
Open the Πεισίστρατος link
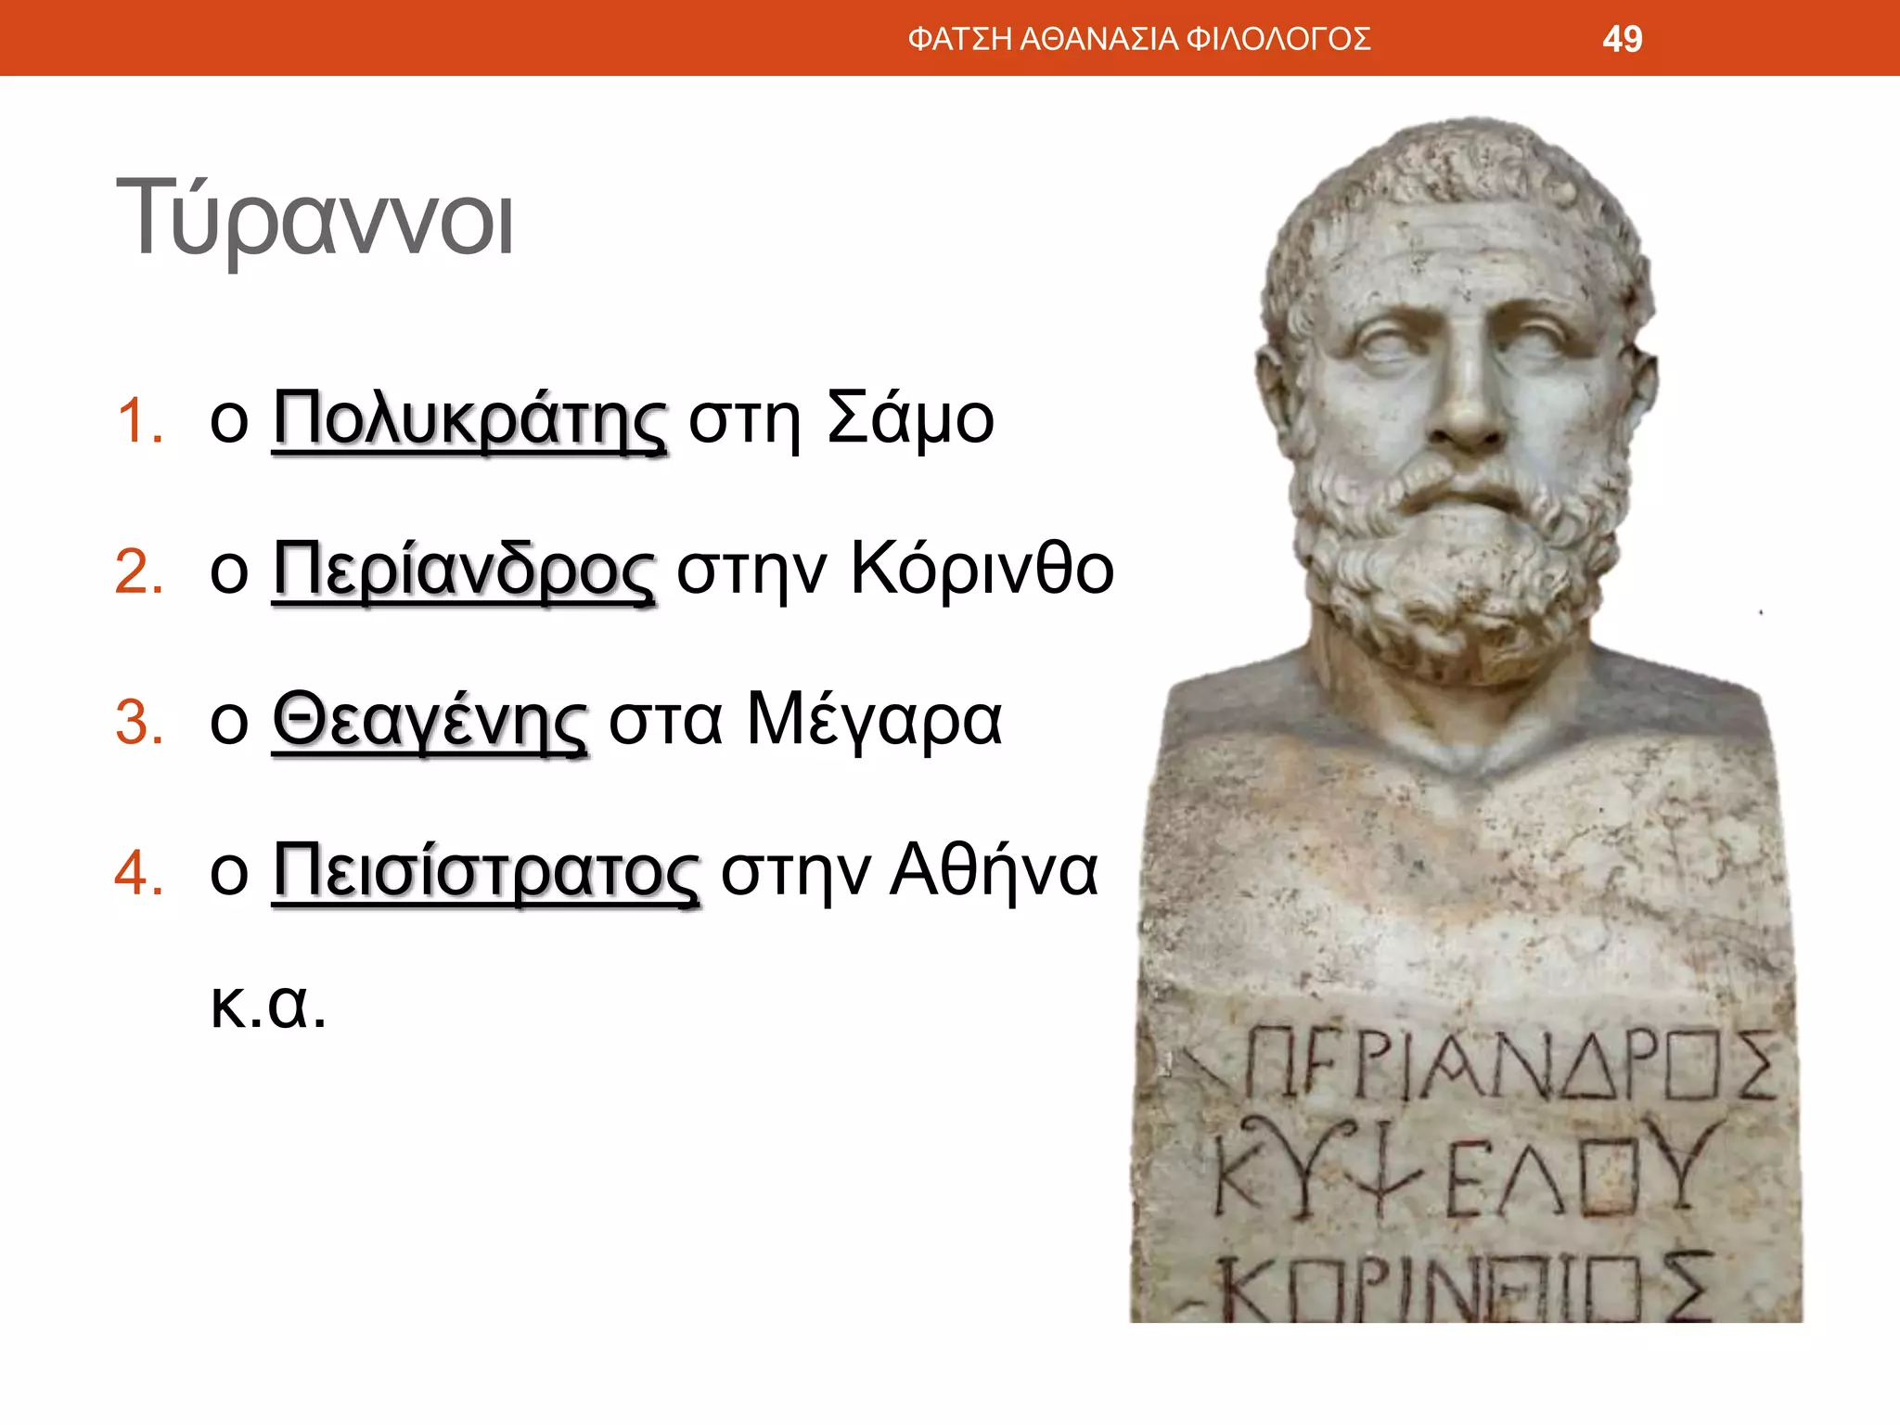[485, 873]
